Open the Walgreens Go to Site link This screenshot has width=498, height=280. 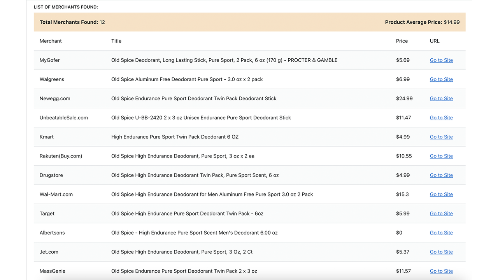tap(441, 79)
